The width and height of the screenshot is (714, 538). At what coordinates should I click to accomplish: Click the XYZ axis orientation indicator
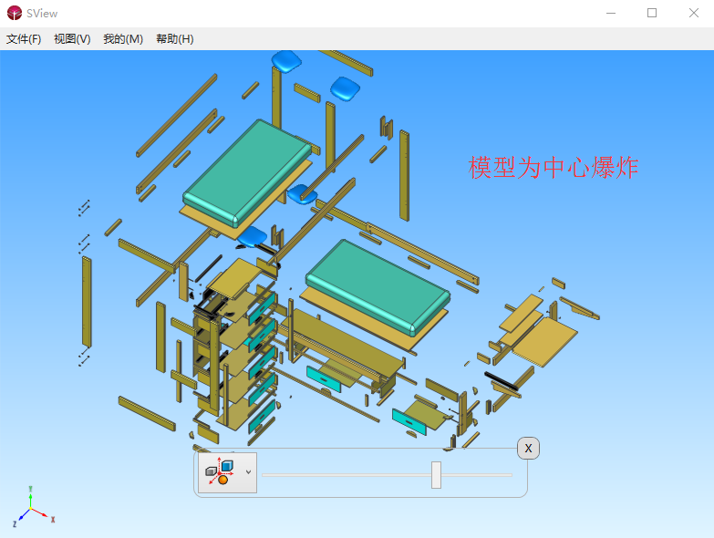pyautogui.click(x=33, y=507)
